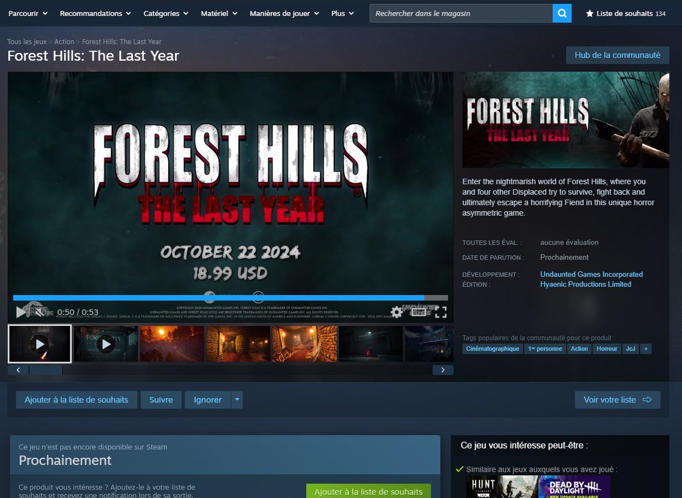682x498 pixels.
Task: Click Forest Hills: The Last Year breadcrumb
Action: [122, 41]
